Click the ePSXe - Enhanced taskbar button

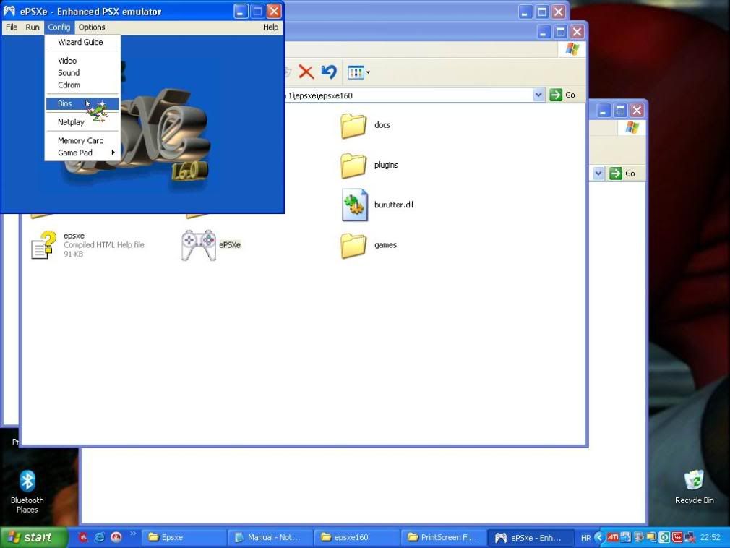click(531, 537)
